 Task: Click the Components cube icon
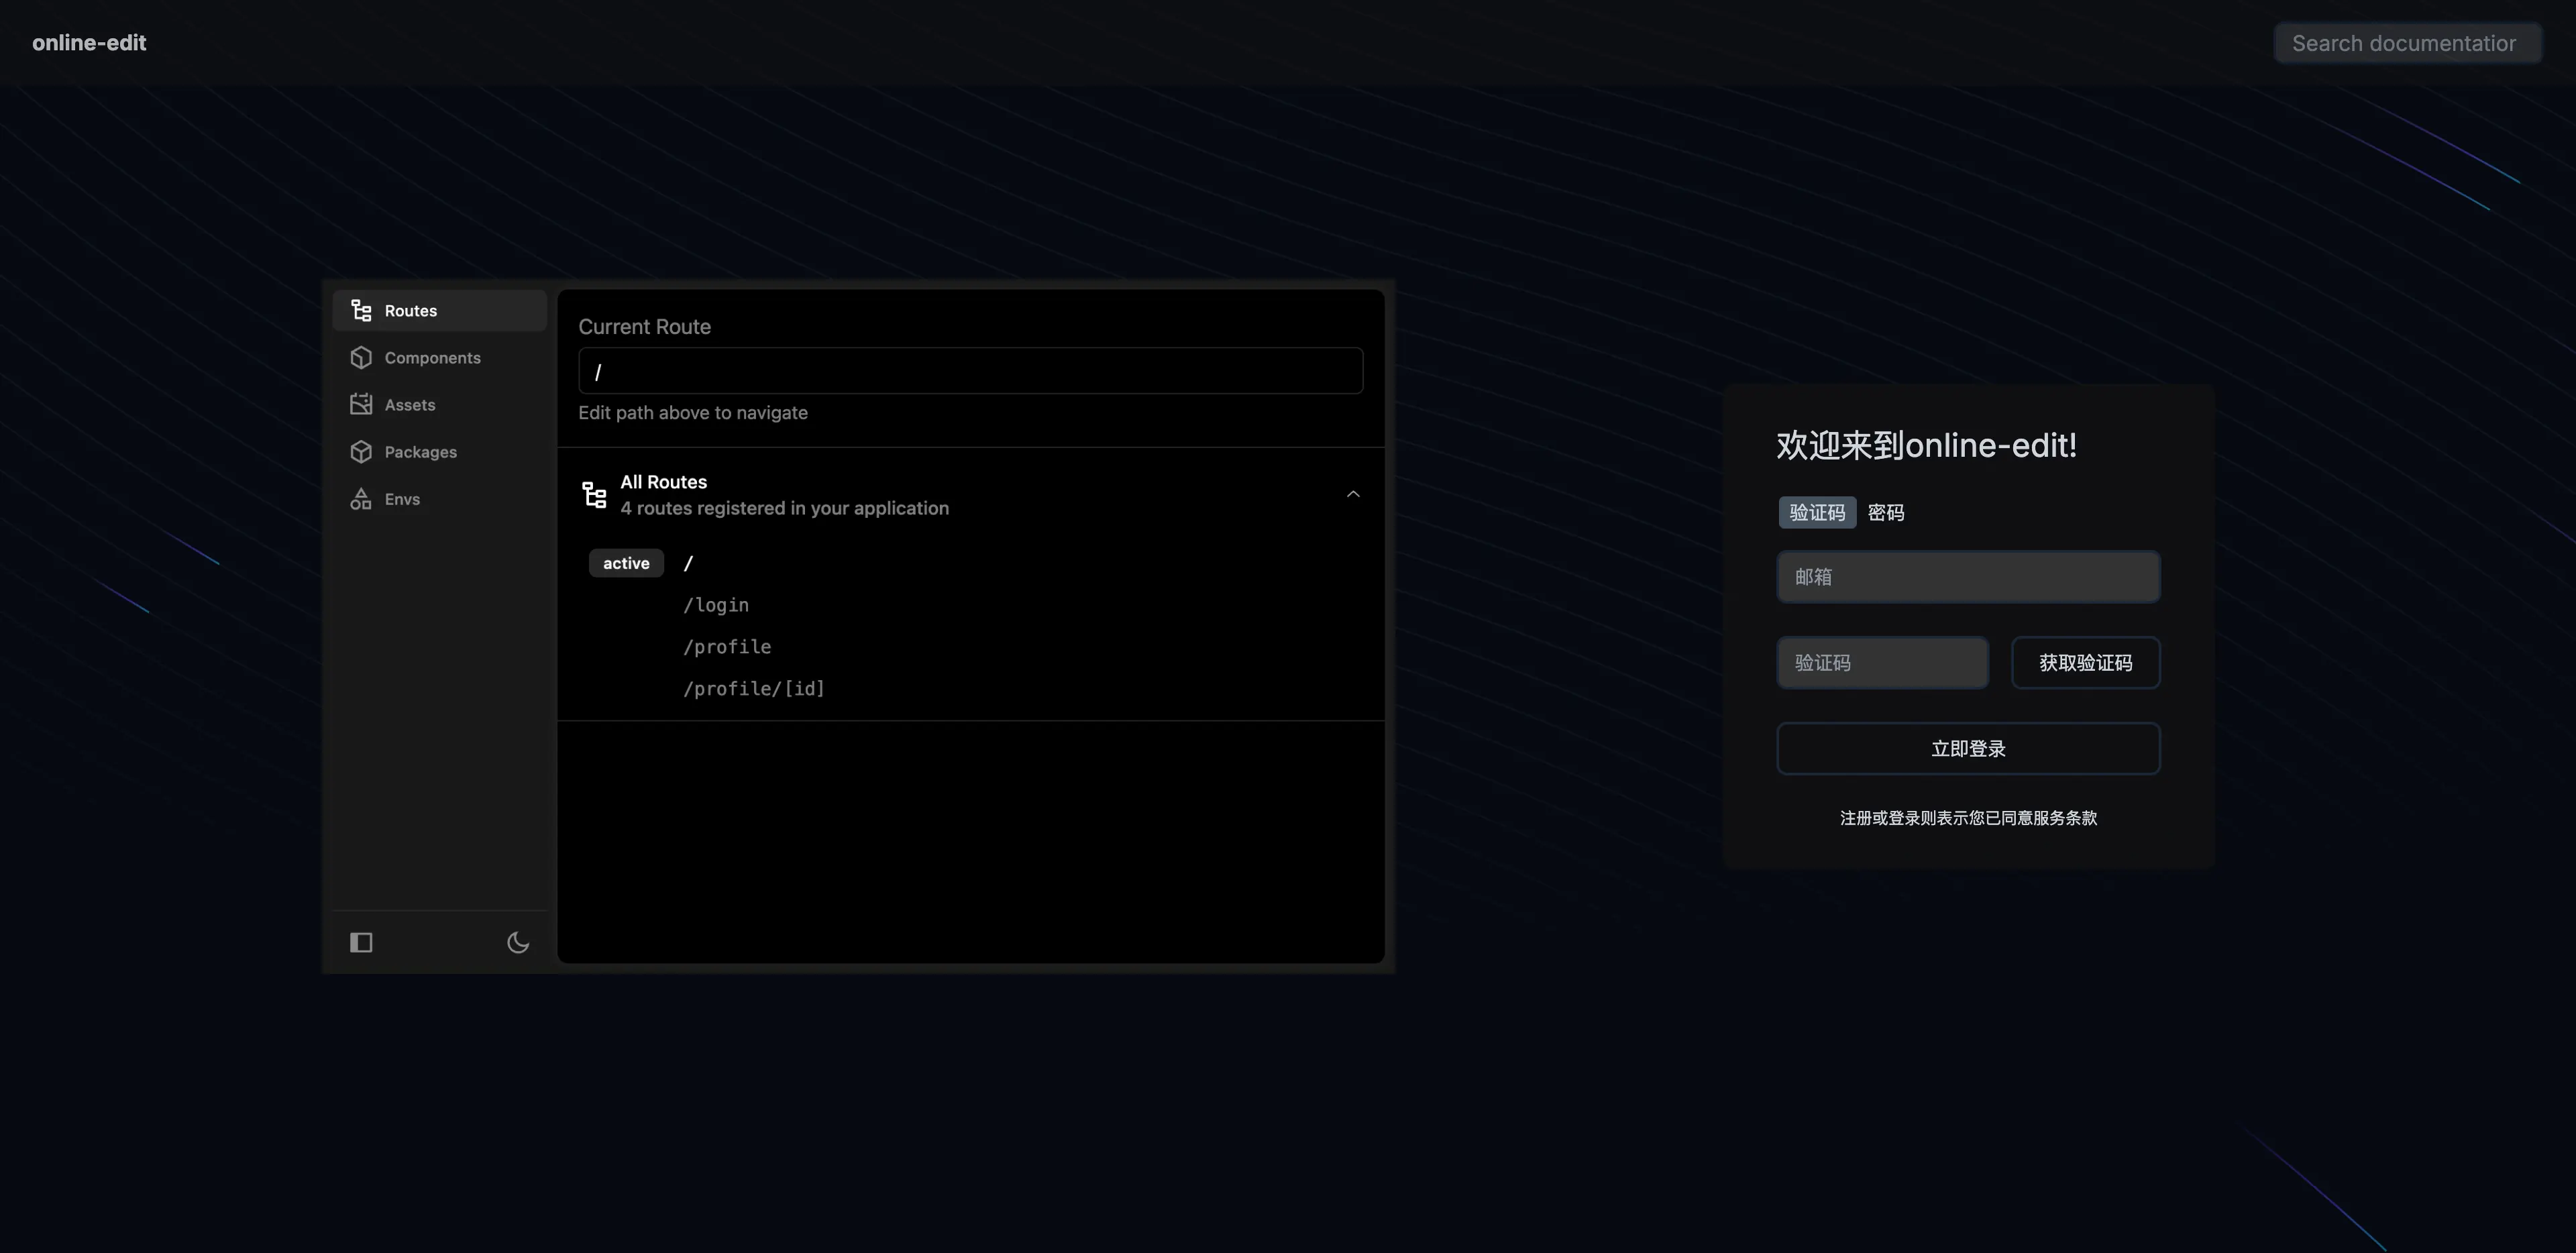pyautogui.click(x=361, y=358)
